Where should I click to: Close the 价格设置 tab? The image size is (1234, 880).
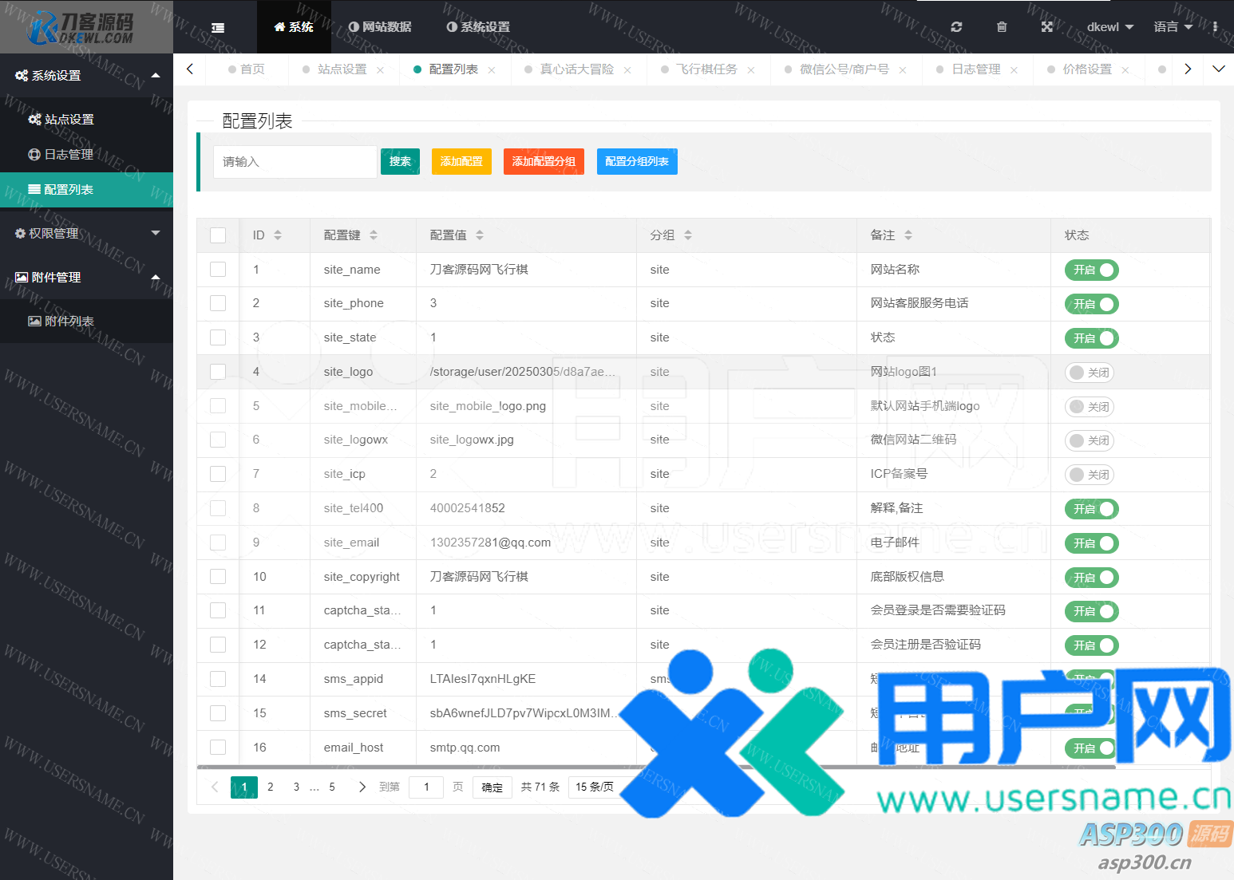[1125, 70]
